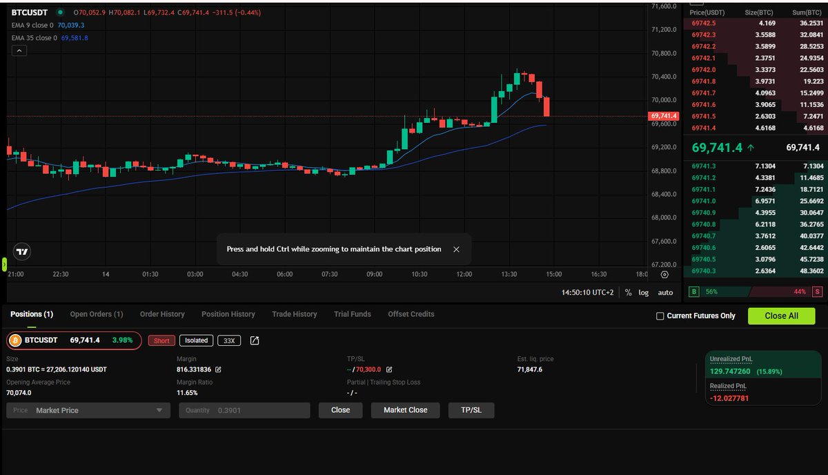Toggle auto scale on the chart
The width and height of the screenshot is (828, 475).
[x=665, y=293]
